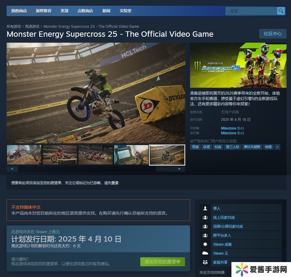Viewport: 291px width, 277px height.
Task: Expand more tags with the plus button
Action: tap(277, 147)
